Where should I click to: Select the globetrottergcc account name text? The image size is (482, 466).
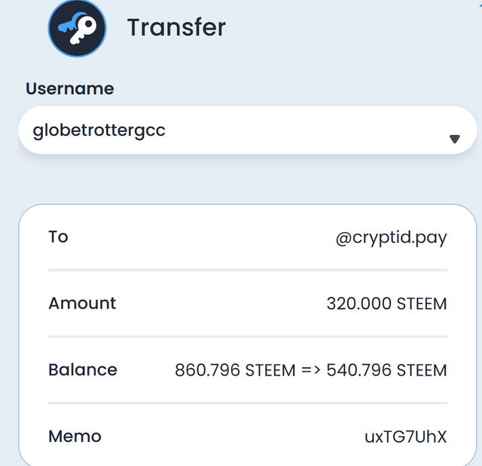click(99, 130)
